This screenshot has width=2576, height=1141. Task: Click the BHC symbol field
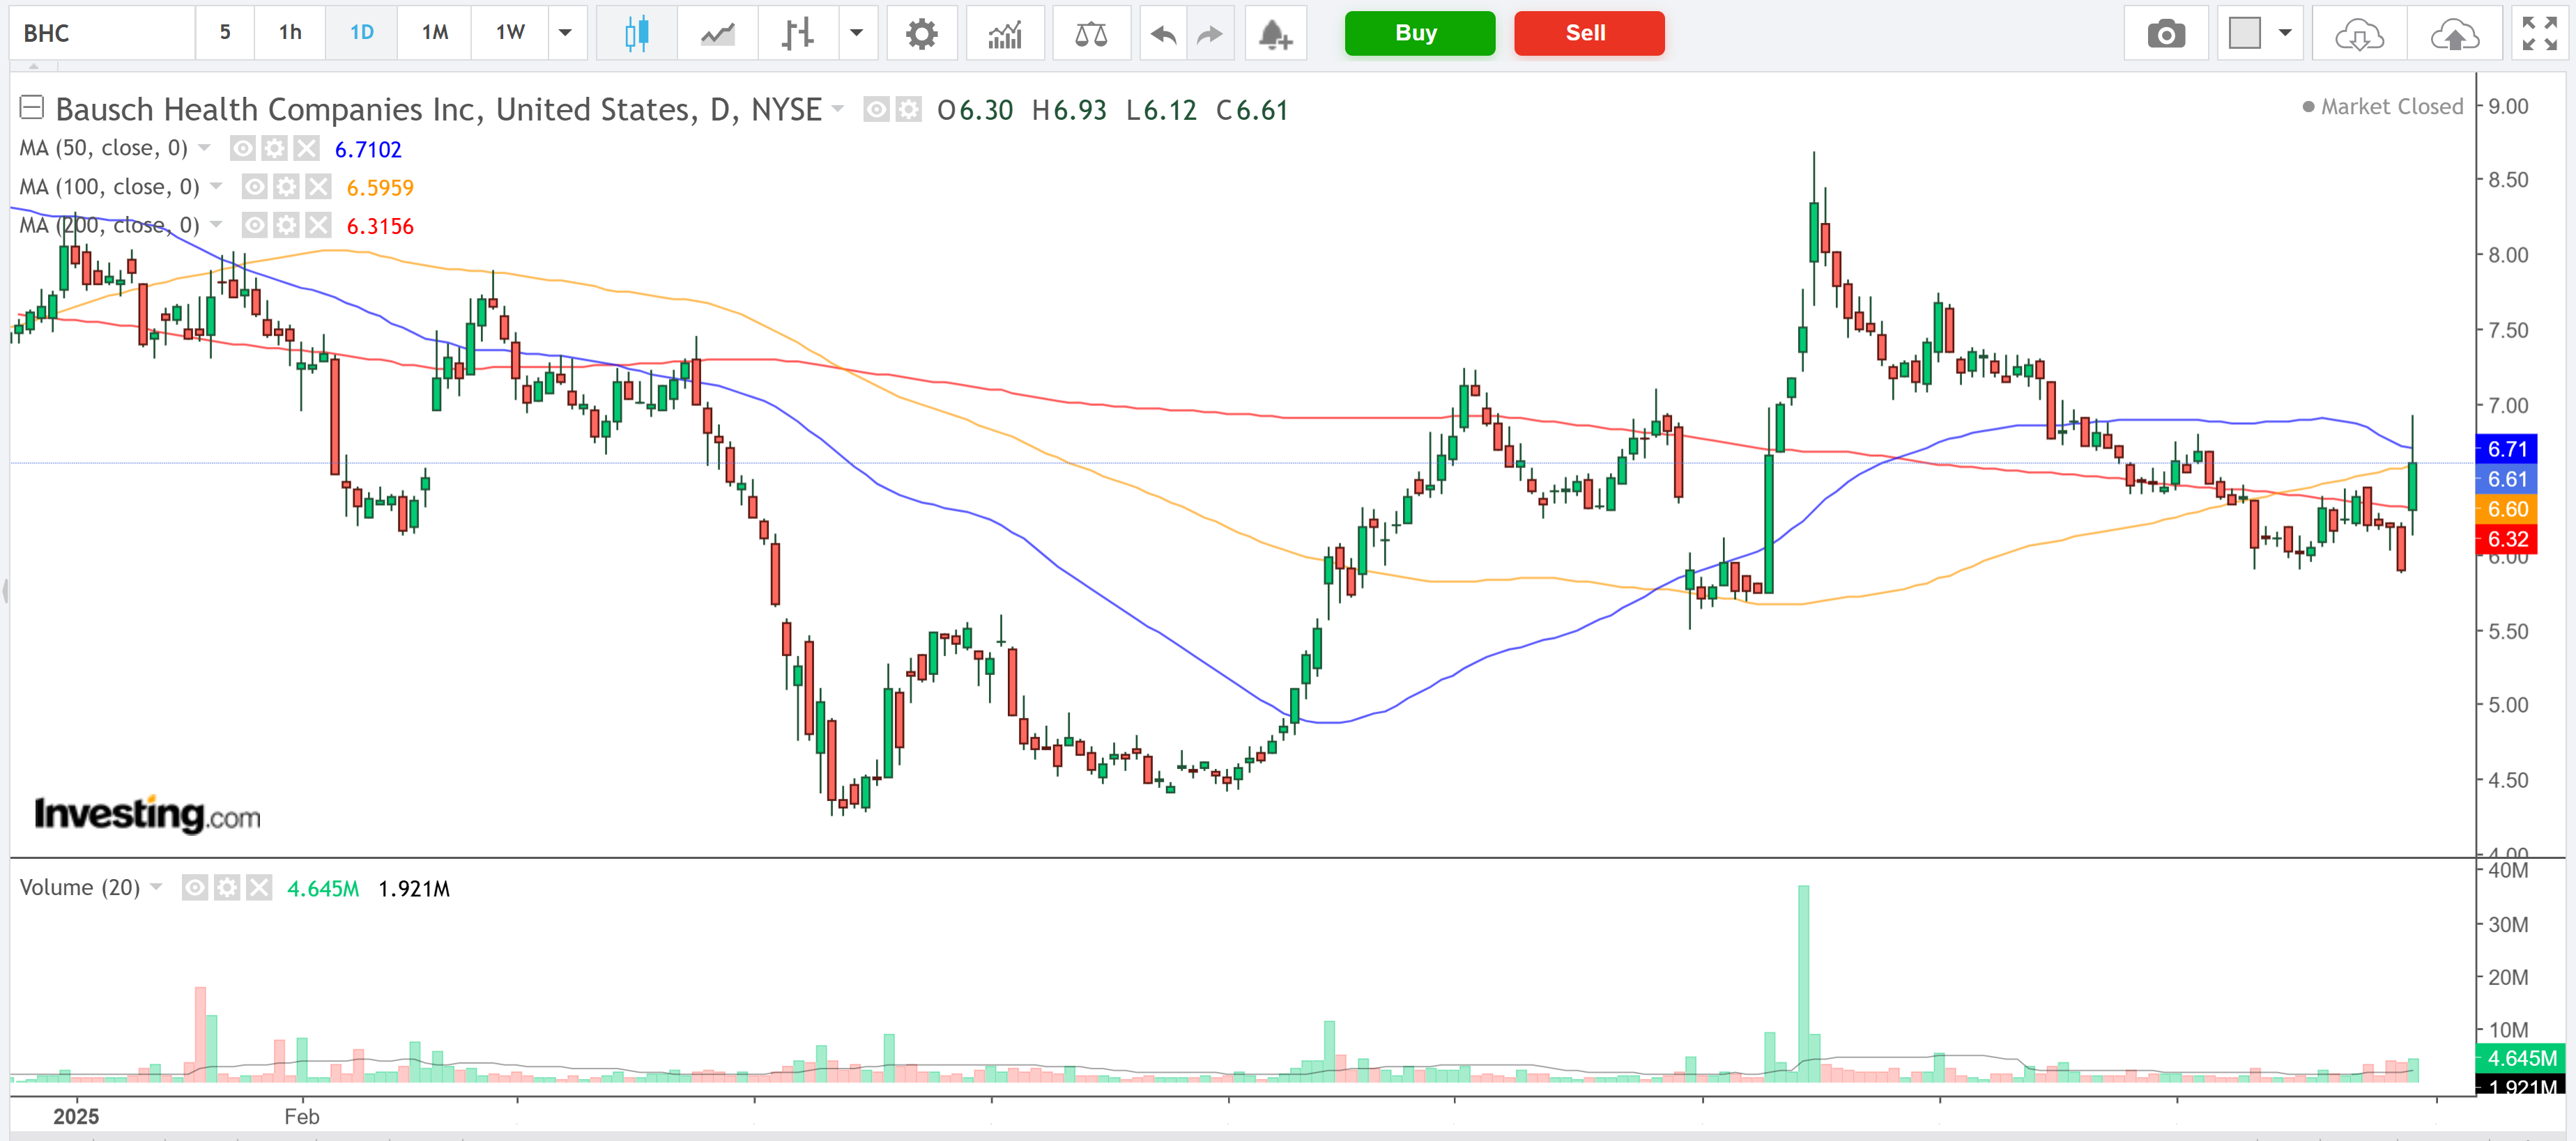[x=100, y=33]
